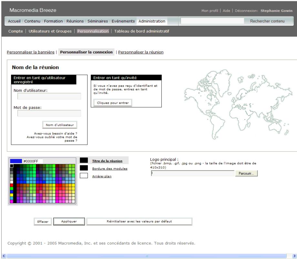297x259 pixels.
Task: Click the Effacer button
Action: click(x=43, y=222)
